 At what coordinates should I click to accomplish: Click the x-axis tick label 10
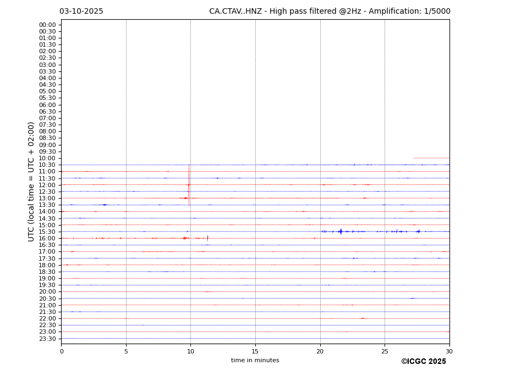(190, 351)
